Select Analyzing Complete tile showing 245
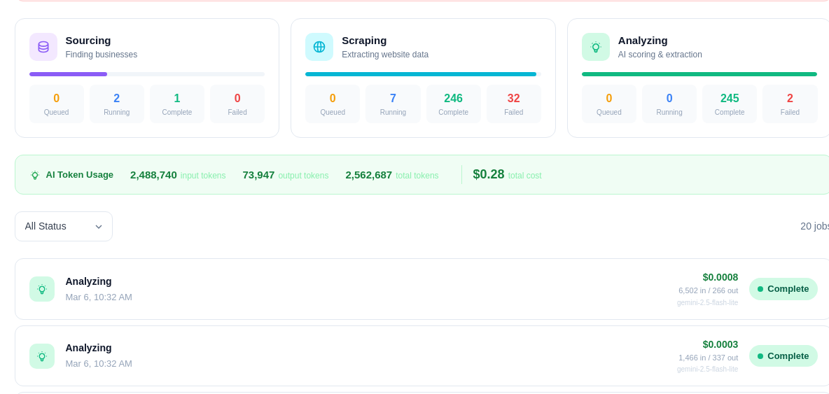829x394 pixels. (730, 104)
